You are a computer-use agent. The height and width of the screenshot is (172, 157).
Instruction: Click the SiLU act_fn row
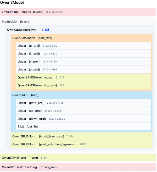click(x=83, y=126)
